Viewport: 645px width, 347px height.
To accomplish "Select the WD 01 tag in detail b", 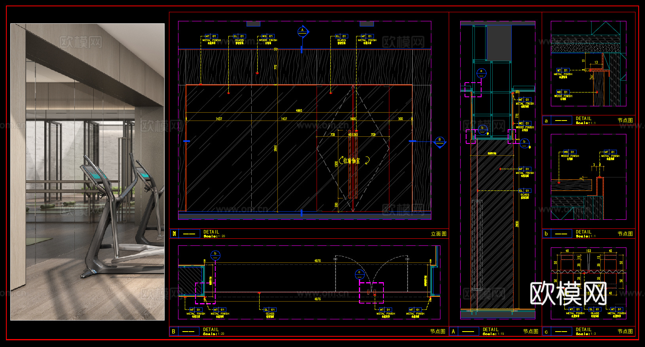I will coord(569,152).
